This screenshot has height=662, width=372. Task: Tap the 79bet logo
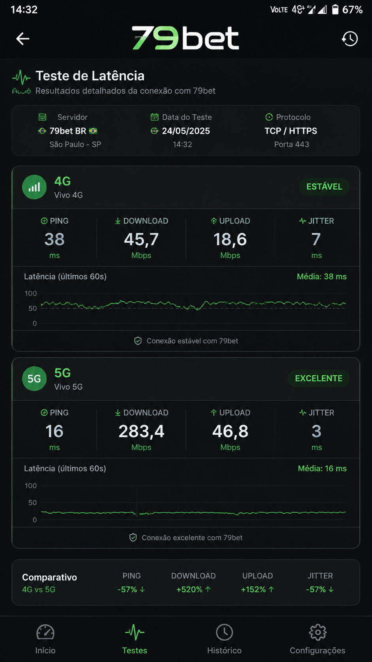pos(185,38)
